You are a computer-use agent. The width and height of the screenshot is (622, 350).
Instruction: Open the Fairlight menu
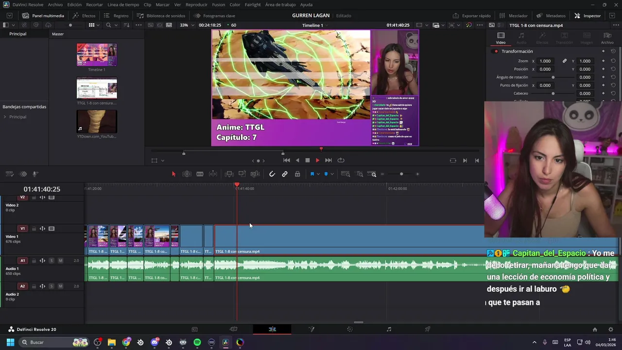(x=253, y=4)
